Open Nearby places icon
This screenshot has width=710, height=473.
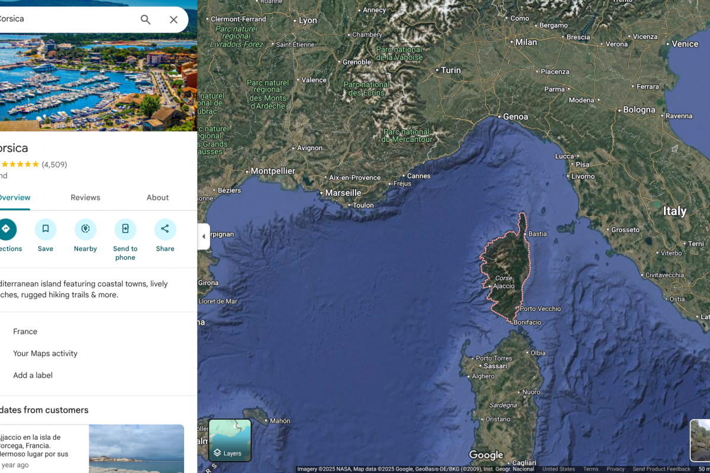85,229
